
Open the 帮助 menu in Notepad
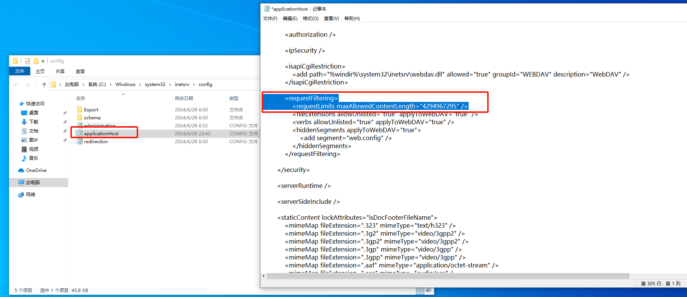pyautogui.click(x=352, y=18)
